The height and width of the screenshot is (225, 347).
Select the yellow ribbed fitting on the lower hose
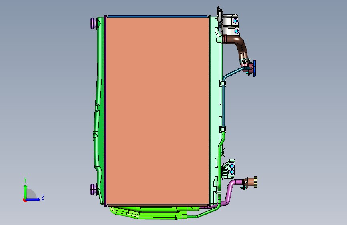tap(255, 182)
